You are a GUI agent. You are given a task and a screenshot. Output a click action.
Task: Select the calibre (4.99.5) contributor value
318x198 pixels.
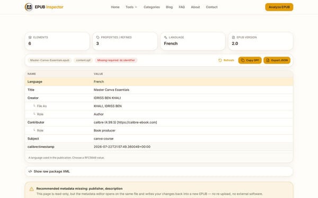[x=125, y=122]
